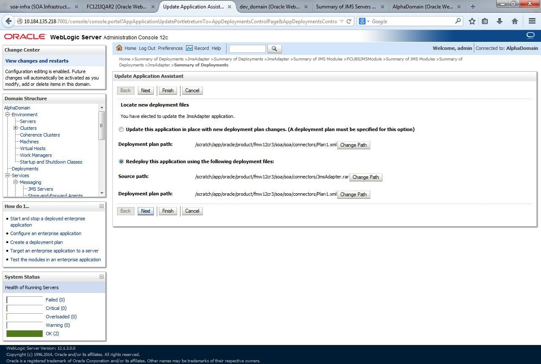The height and width of the screenshot is (364, 541).
Task: Open Servers in the Domain Structure tree
Action: pos(28,121)
